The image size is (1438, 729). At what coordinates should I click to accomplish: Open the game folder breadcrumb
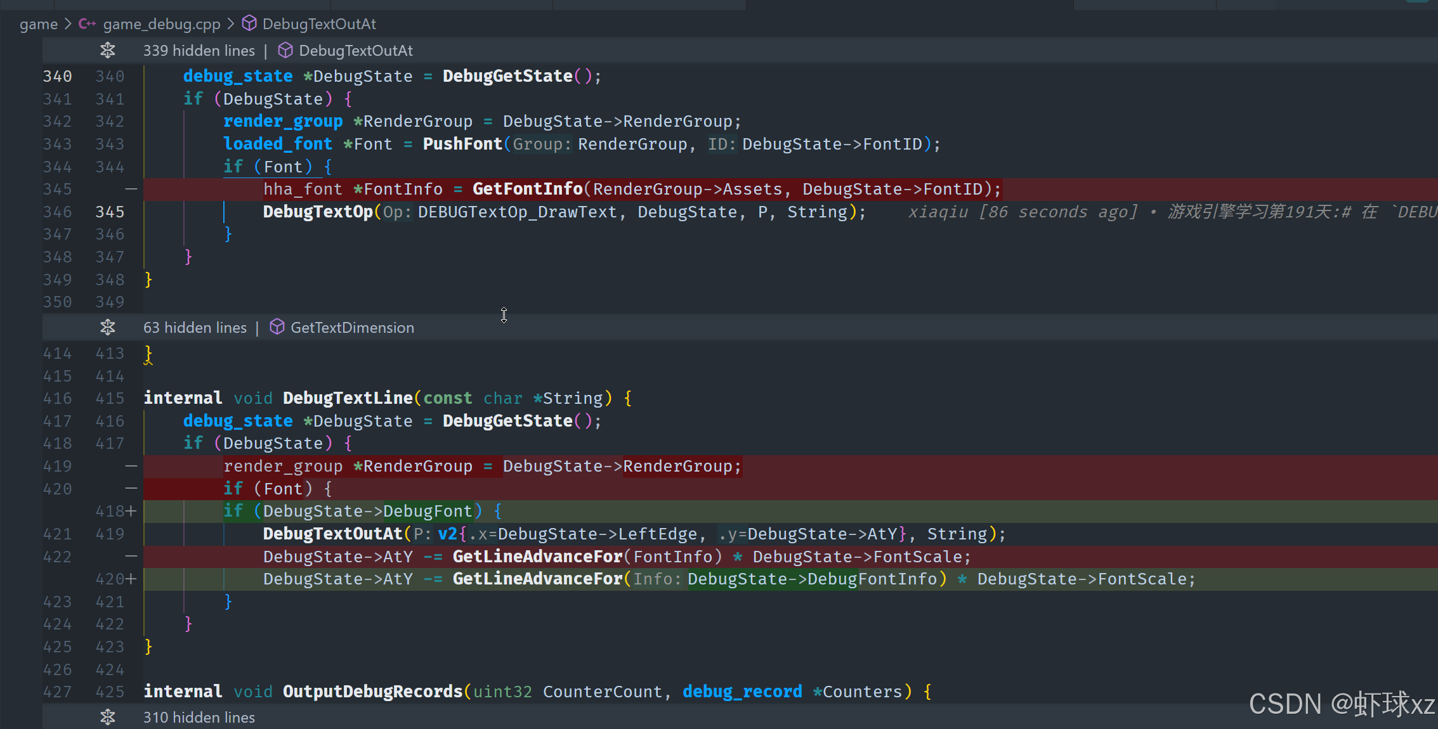pyautogui.click(x=38, y=24)
